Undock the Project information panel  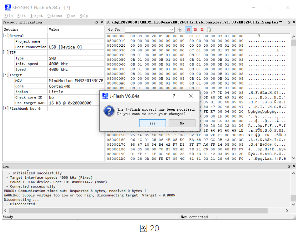pos(97,22)
